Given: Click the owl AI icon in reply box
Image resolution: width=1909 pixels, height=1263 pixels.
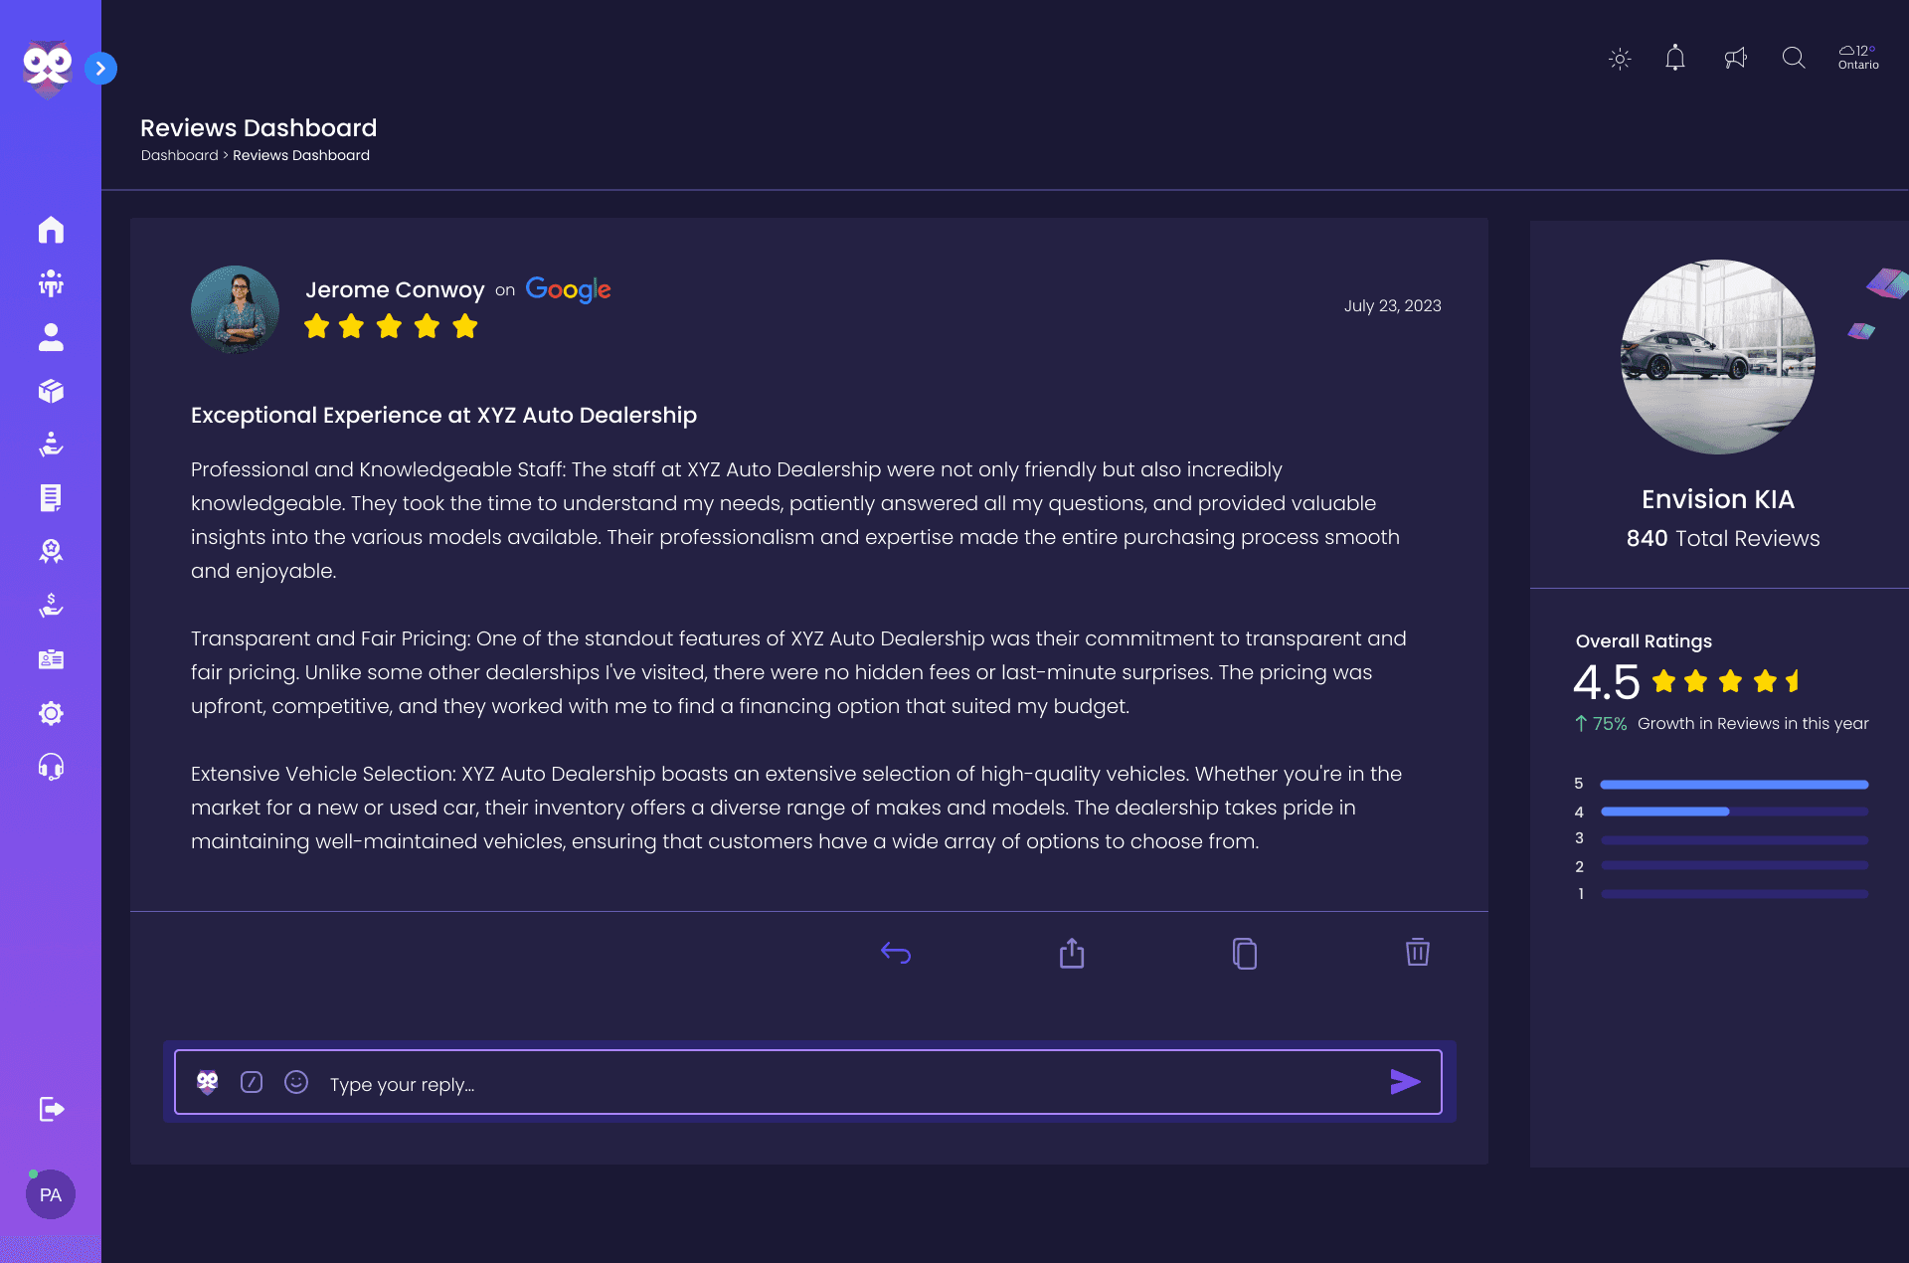Looking at the screenshot, I should 208,1082.
